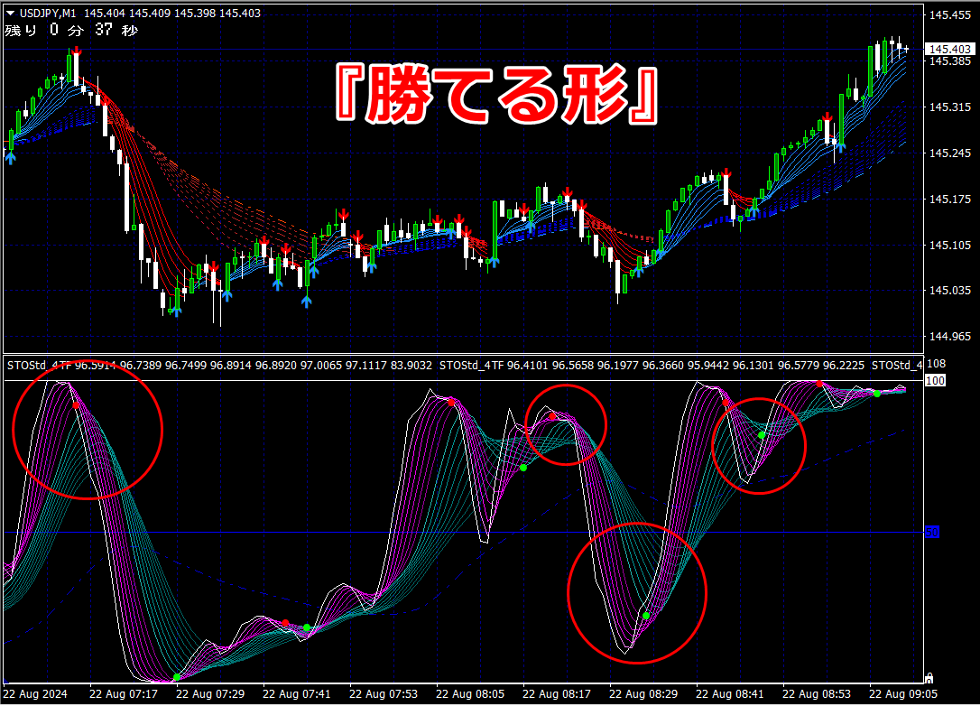Select the blue buy arrow at chart's far-left edge
The width and height of the screenshot is (980, 706).
[x=11, y=158]
